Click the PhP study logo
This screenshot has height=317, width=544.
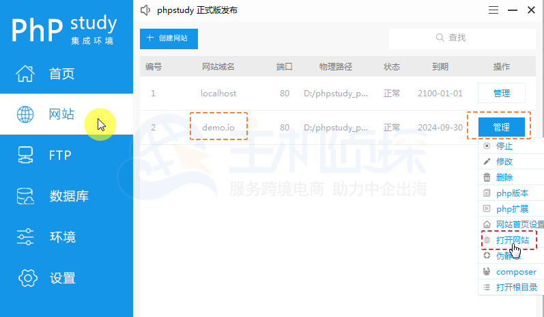pyautogui.click(x=64, y=30)
